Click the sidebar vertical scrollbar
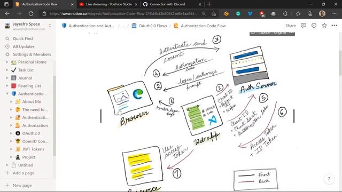The height and width of the screenshot is (192, 342). pos(55,115)
